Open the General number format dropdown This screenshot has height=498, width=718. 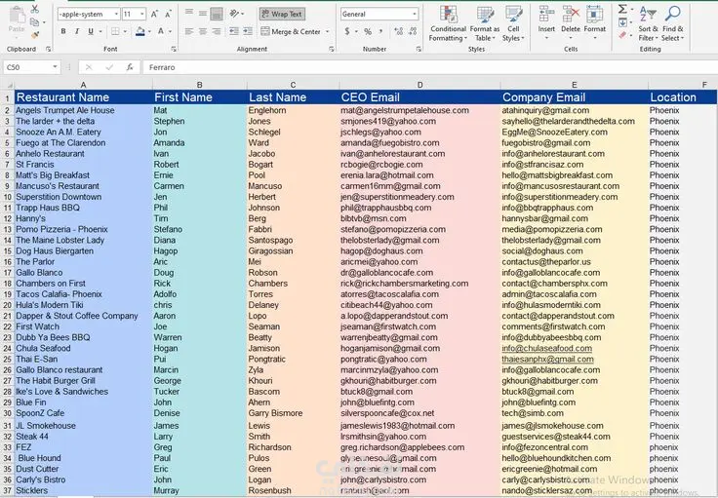(x=413, y=14)
